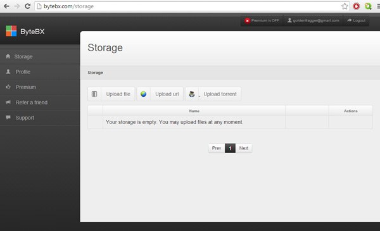Click the home icon beside Storage

[8, 56]
